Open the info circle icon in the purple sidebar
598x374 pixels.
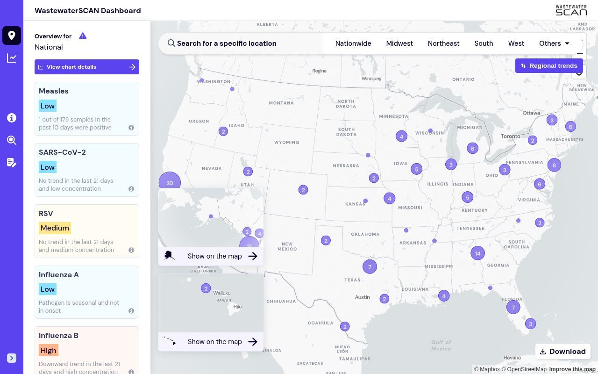point(12,118)
